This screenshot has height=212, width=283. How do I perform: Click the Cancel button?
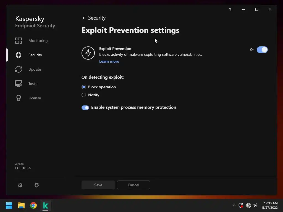[x=133, y=185]
